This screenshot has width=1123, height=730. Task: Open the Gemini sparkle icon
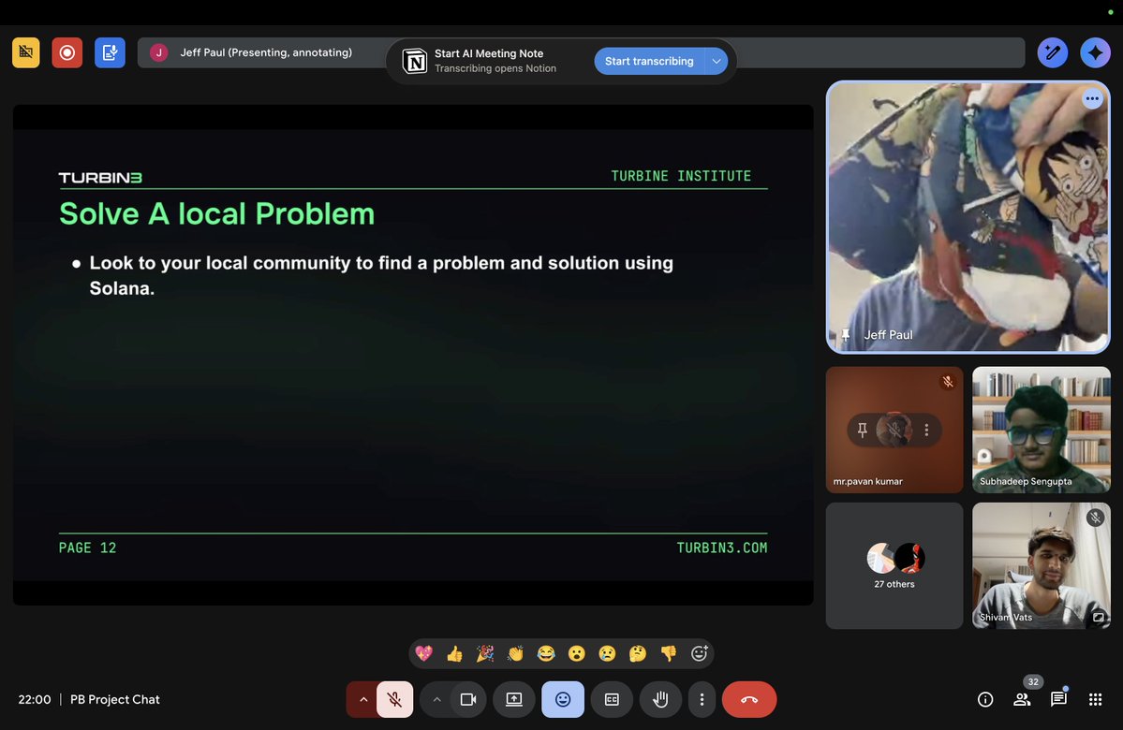point(1095,53)
